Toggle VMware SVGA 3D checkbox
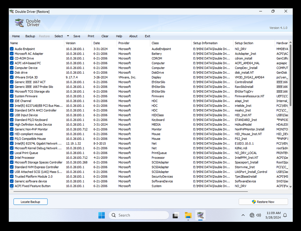The width and height of the screenshot is (301, 231). pos(12,77)
